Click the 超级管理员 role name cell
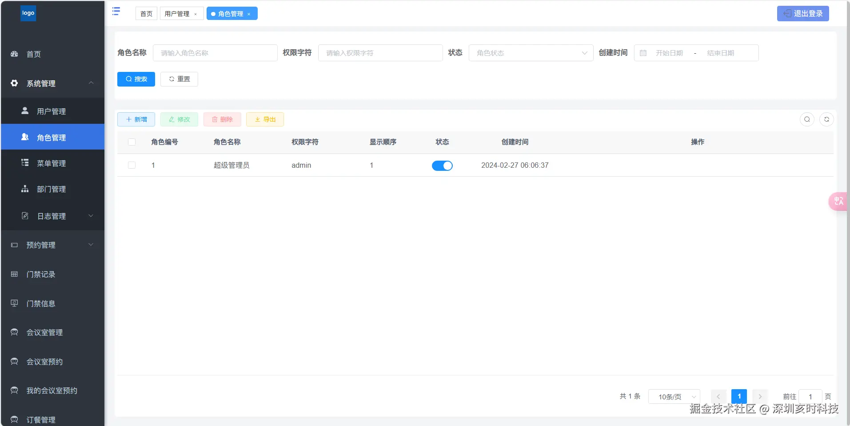The image size is (850, 426). (231, 165)
